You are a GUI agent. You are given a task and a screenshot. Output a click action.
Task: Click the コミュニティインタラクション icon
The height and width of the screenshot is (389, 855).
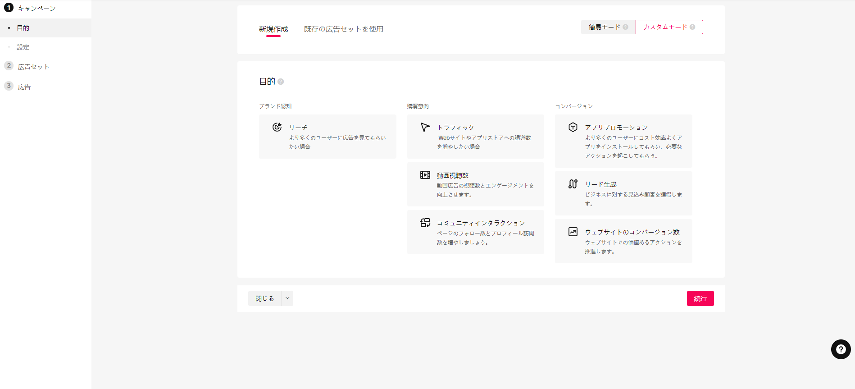[x=425, y=223]
